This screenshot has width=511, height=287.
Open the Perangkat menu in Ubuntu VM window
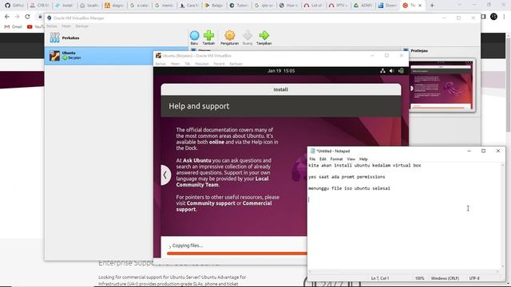(219, 64)
